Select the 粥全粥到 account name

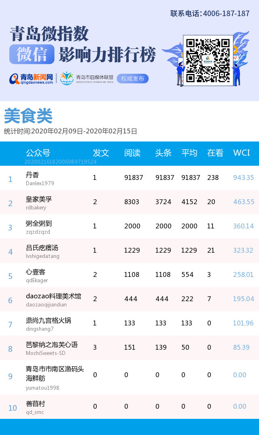pos(39,224)
